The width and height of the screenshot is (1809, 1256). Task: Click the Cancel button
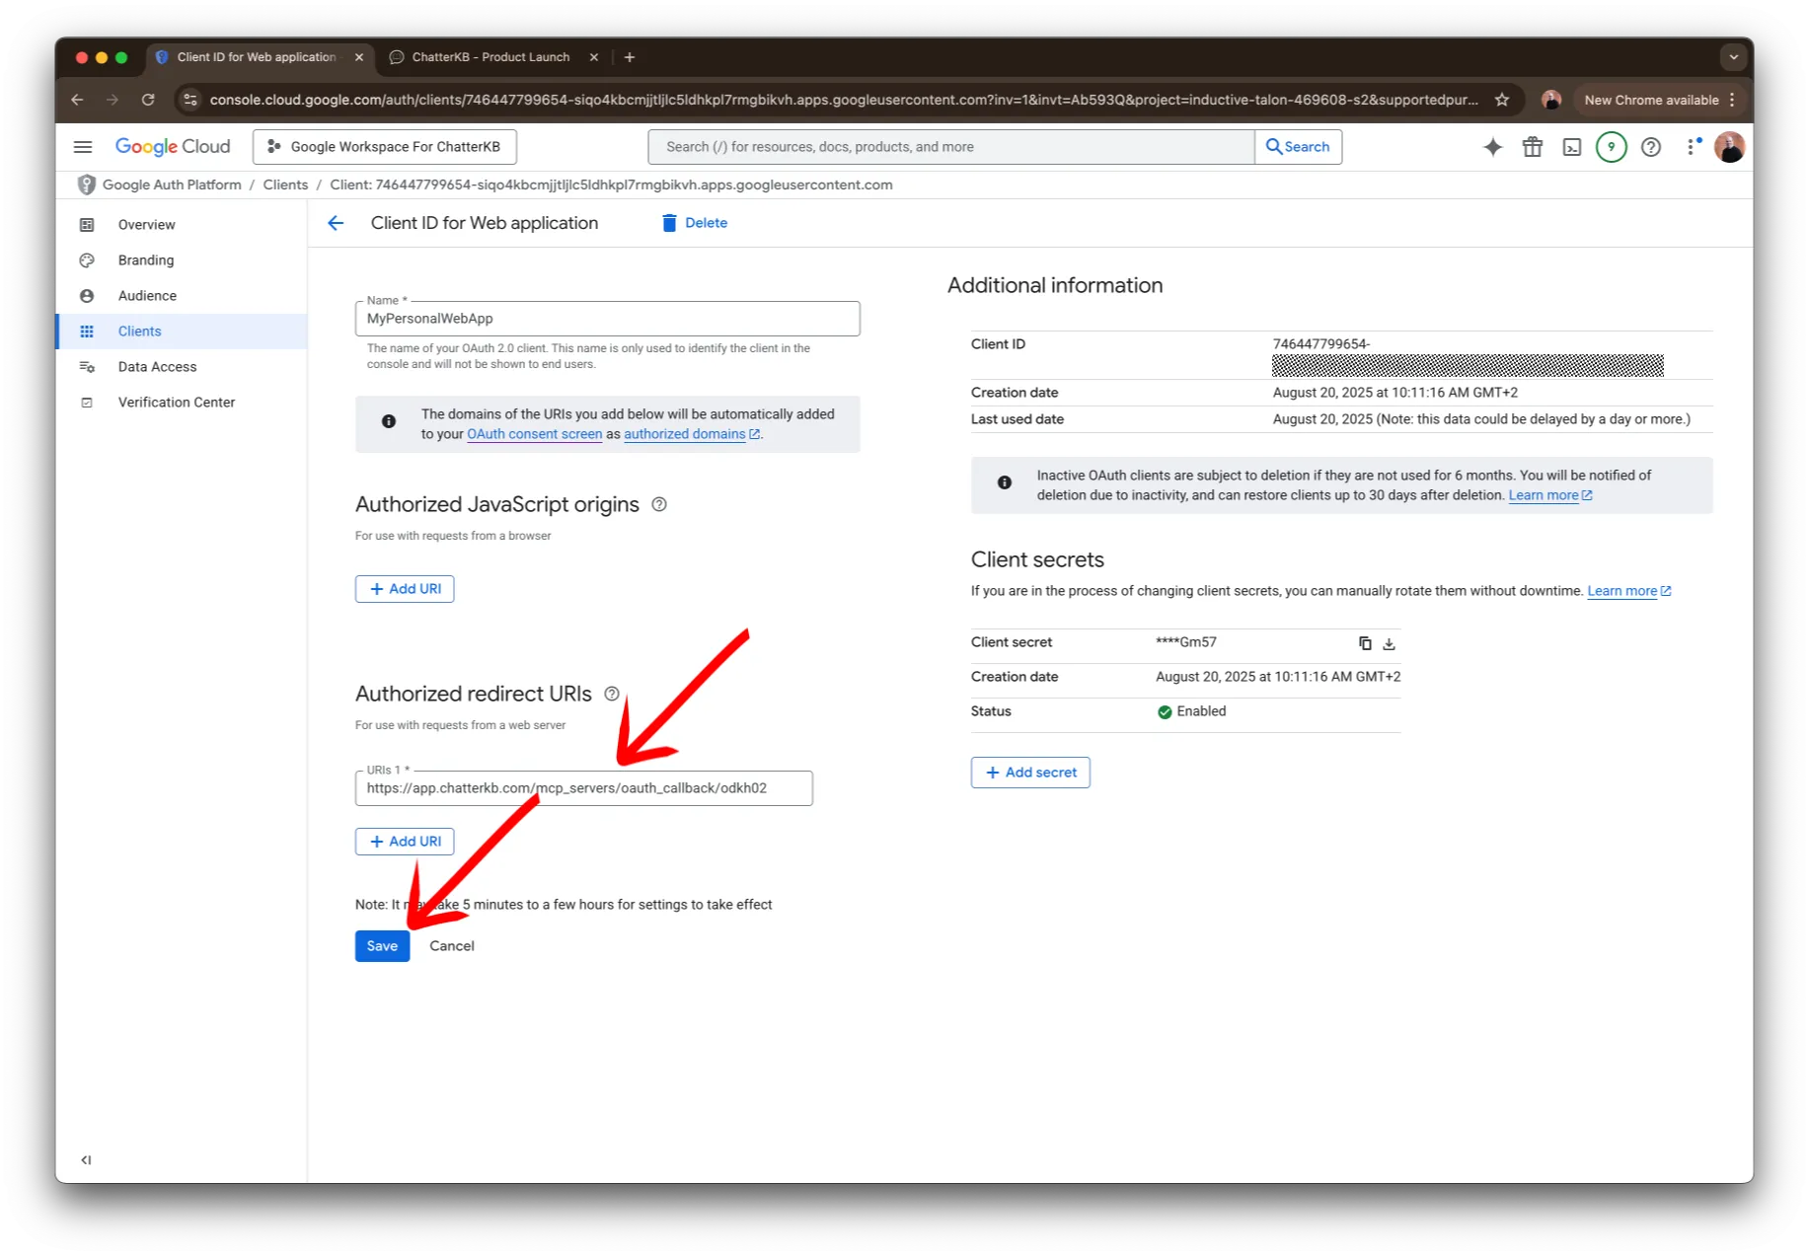[452, 946]
